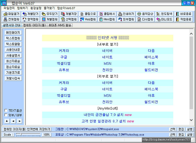Open the 캡순이Ver6.07 menu
This screenshot has width=196, height=143.
66,8
